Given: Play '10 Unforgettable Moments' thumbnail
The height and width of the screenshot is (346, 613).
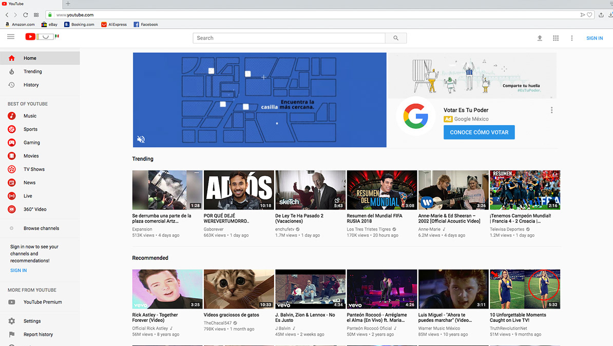Looking at the screenshot, I should tap(525, 289).
